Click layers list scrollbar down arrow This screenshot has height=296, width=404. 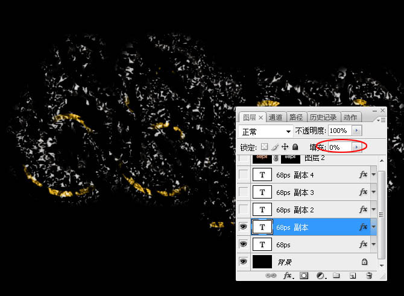(x=382, y=266)
